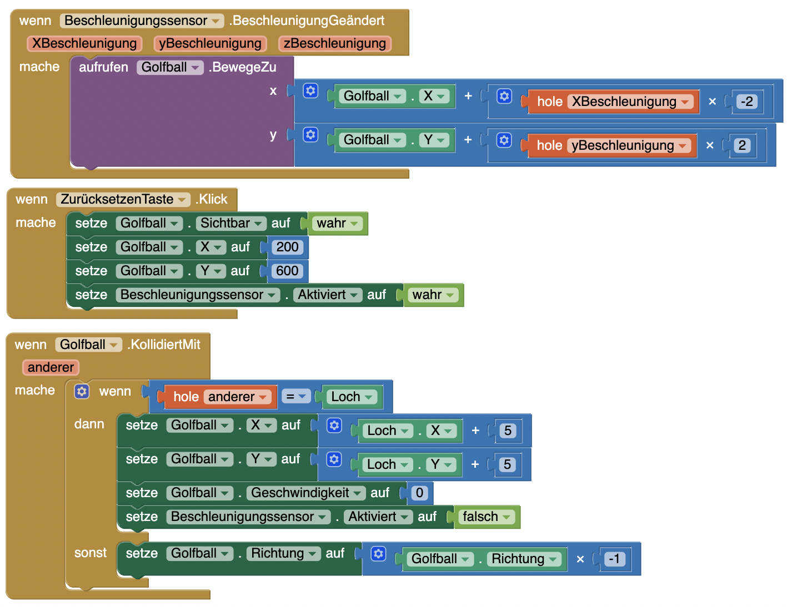
Task: Open the gear on the y addition block
Action: pyautogui.click(x=310, y=135)
